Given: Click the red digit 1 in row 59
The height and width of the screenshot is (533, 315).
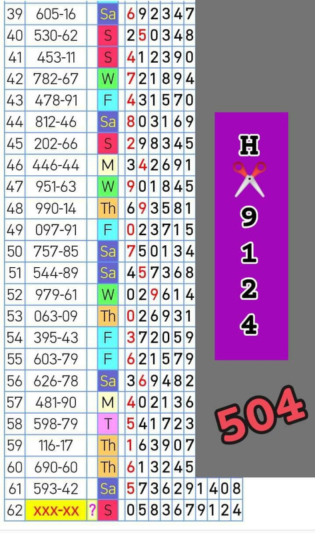Looking at the screenshot, I should (131, 445).
